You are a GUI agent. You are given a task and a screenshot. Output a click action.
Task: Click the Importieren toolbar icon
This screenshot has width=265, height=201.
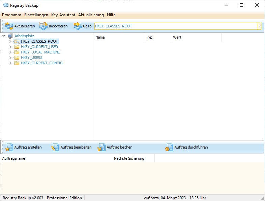pos(43,26)
